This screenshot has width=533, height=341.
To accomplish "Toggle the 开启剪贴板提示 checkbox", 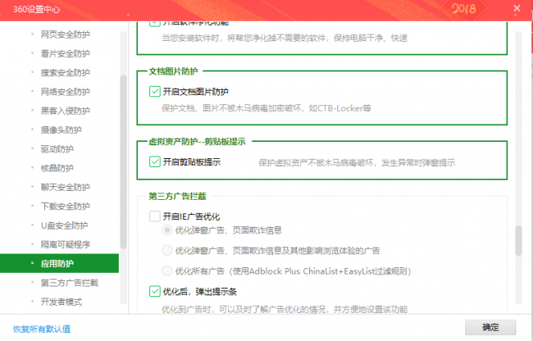I will point(155,161).
